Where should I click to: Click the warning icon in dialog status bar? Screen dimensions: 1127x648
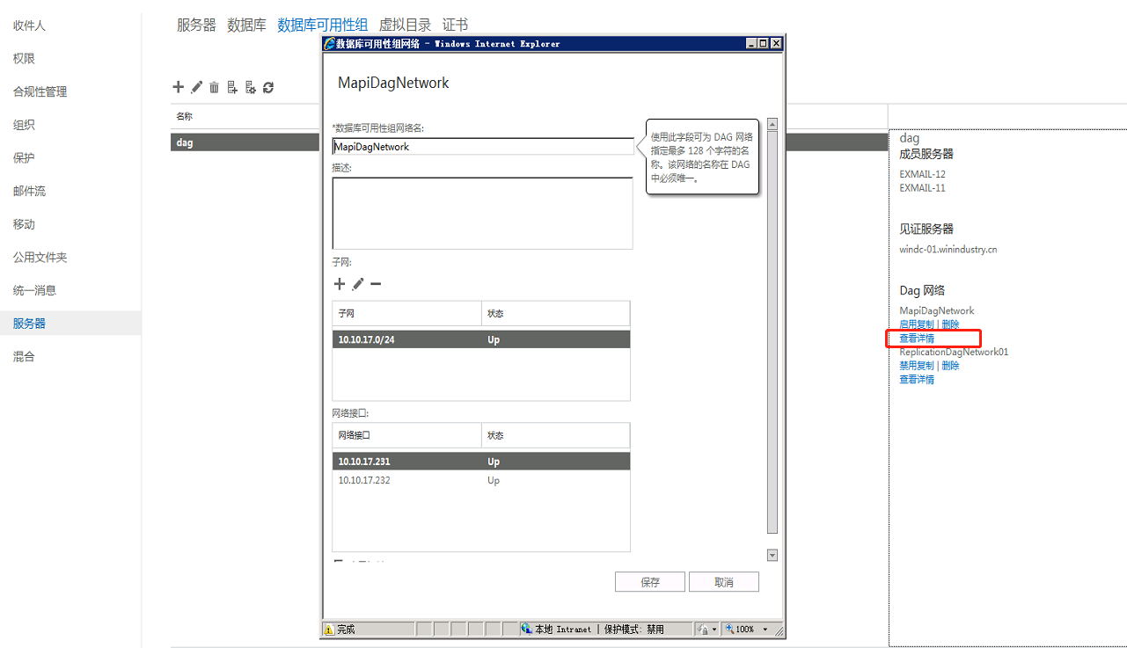(x=329, y=630)
